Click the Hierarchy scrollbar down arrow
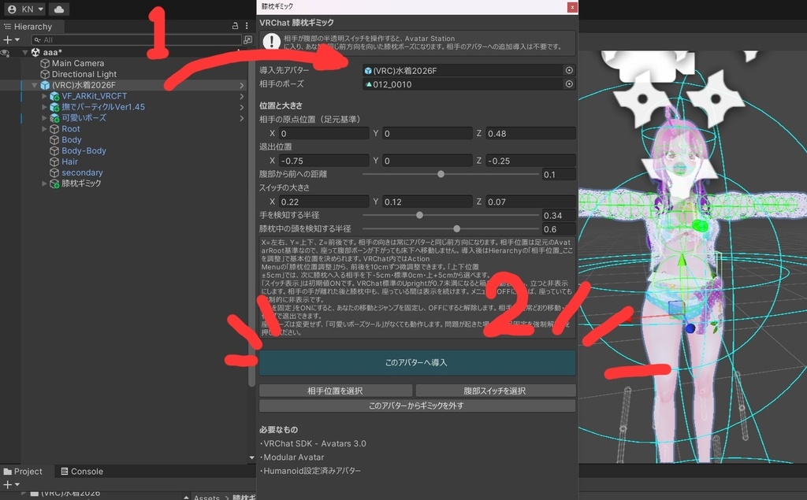 coord(251,457)
